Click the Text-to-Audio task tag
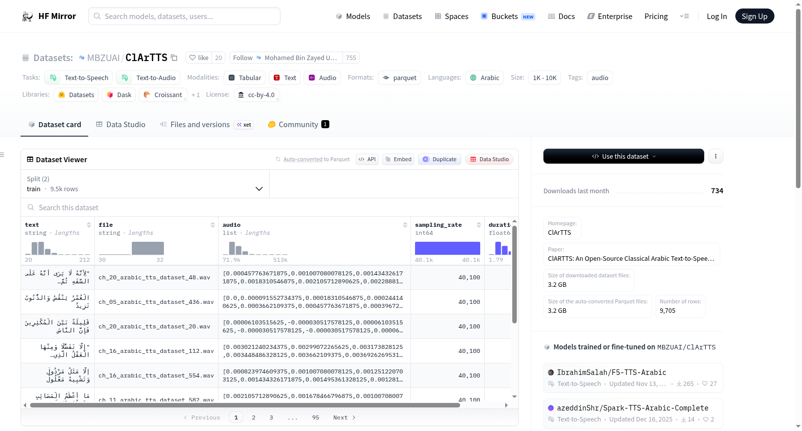Screen dimensions: 802x431 point(148,78)
